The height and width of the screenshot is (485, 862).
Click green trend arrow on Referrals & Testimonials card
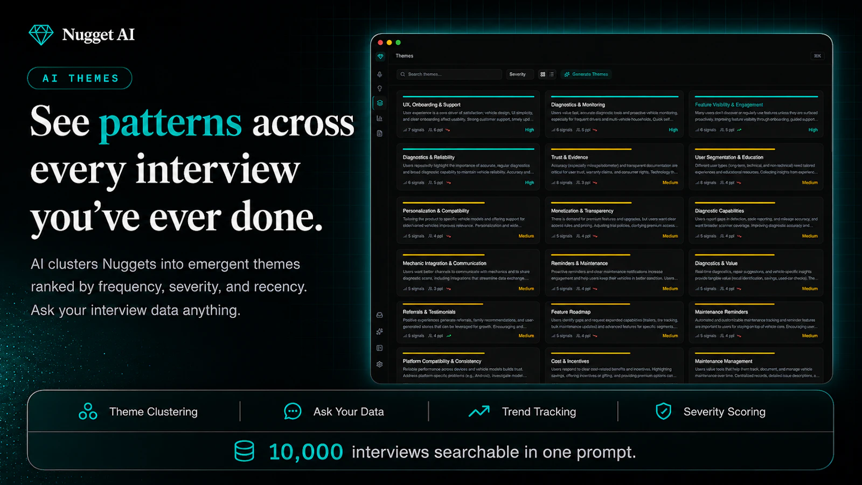(449, 336)
